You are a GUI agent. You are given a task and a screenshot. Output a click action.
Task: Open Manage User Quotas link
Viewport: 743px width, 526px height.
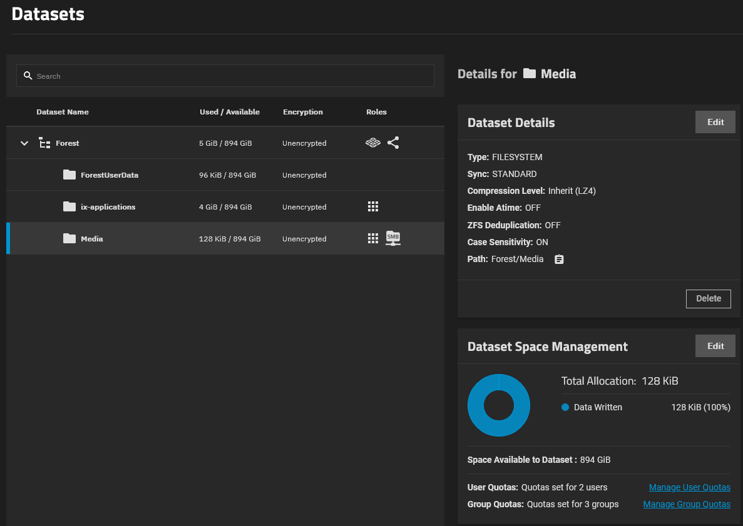689,487
